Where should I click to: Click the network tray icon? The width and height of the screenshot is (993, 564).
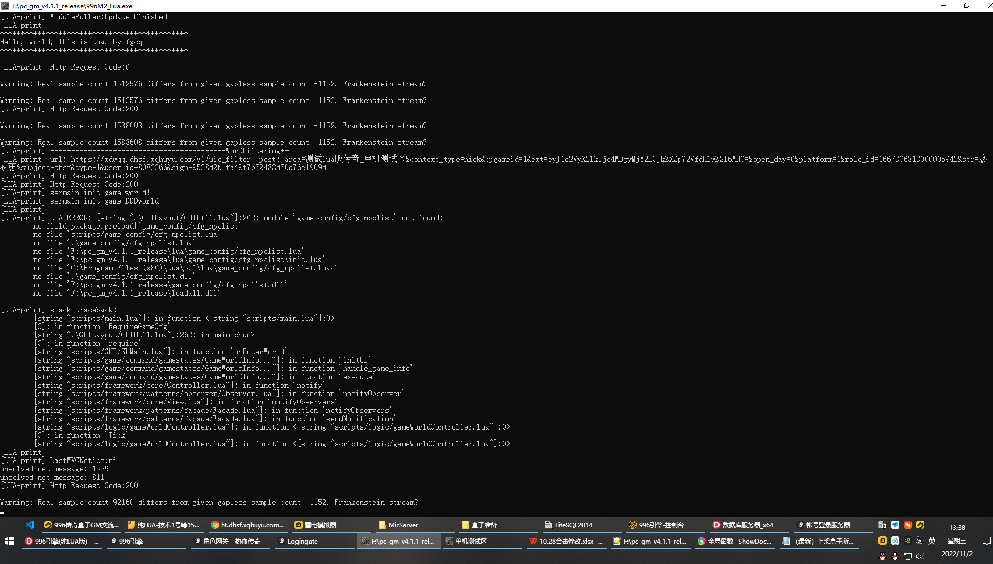[908, 556]
